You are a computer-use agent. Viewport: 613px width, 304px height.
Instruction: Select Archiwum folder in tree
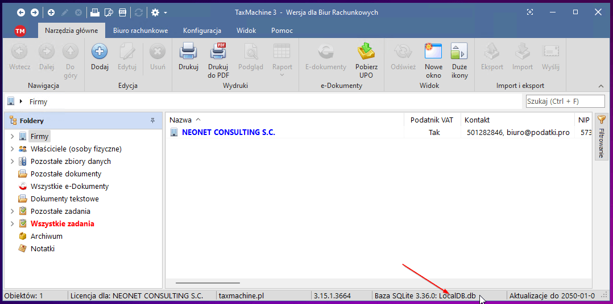click(x=46, y=237)
